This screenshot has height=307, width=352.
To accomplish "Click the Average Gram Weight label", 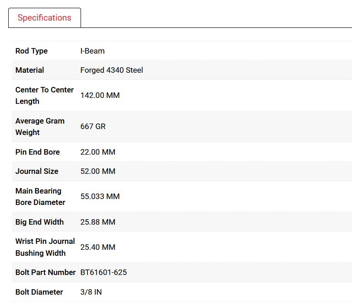I will [x=40, y=126].
